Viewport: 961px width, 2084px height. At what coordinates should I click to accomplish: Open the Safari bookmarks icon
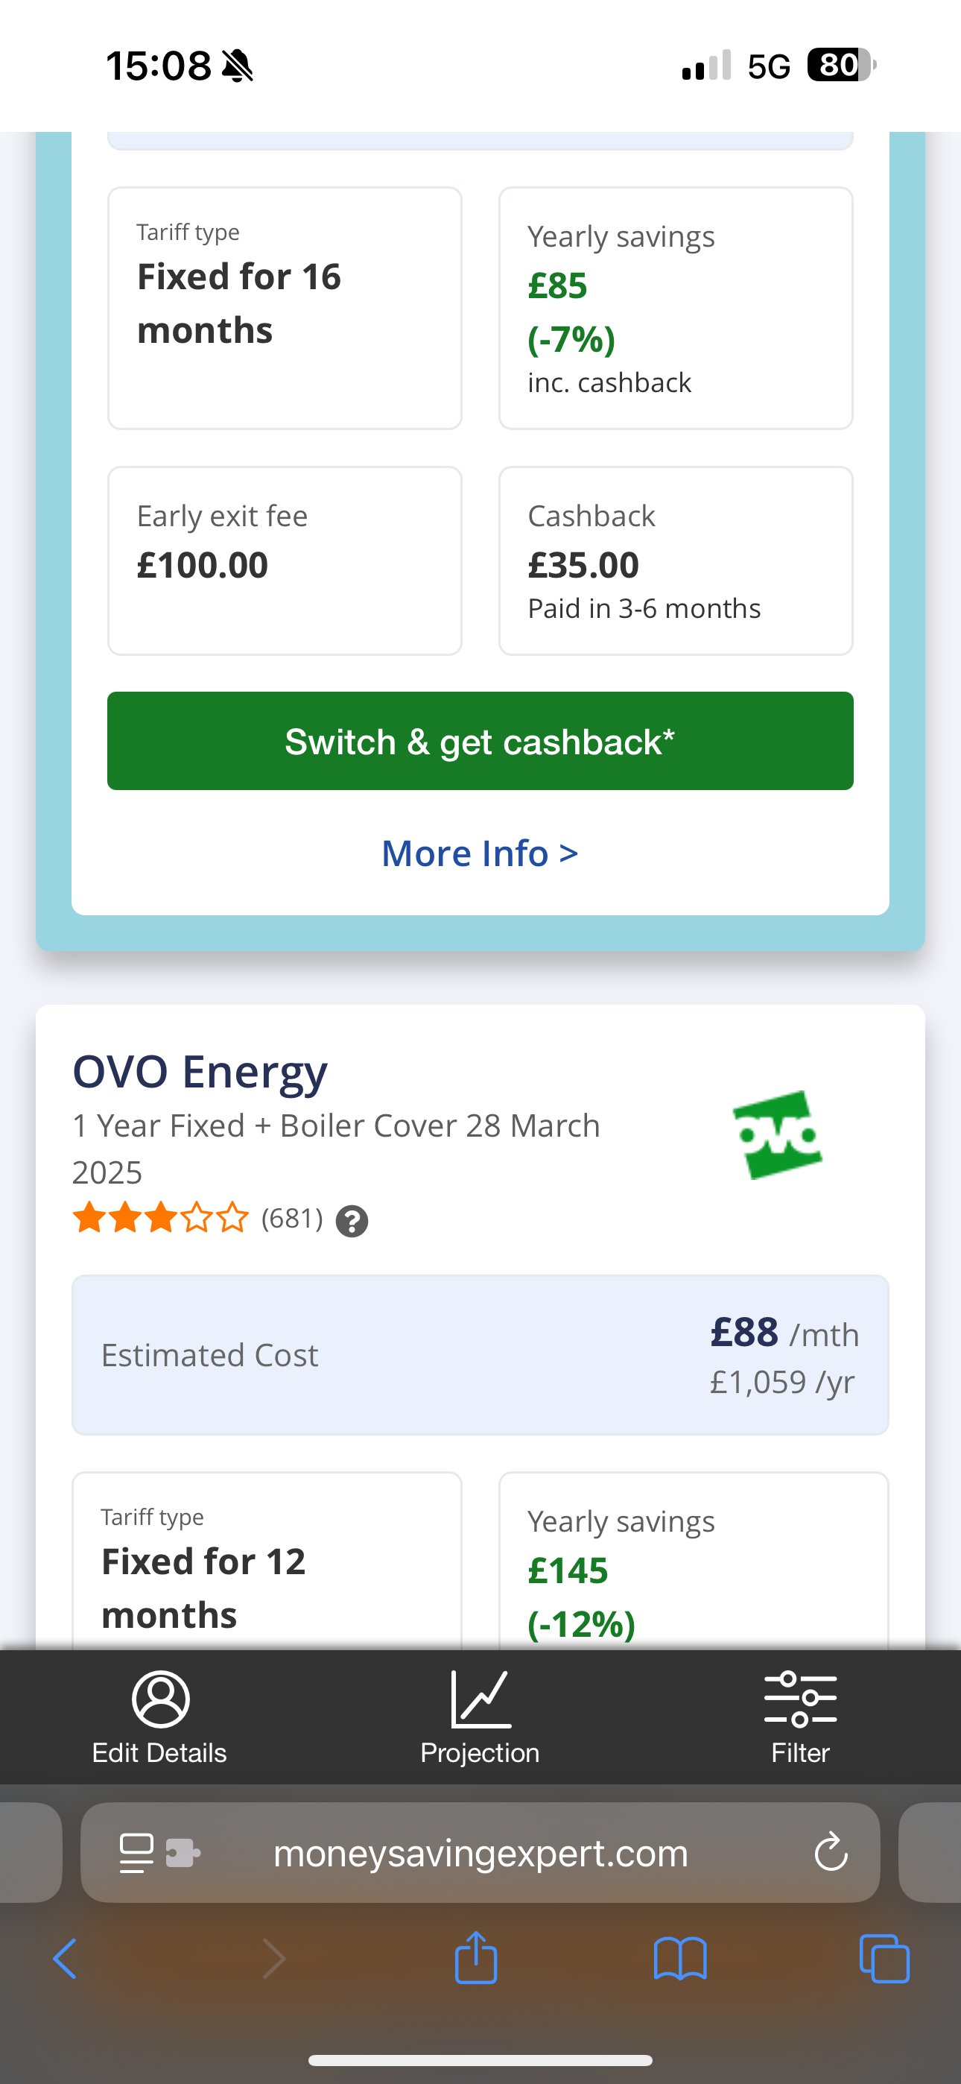click(x=680, y=1959)
